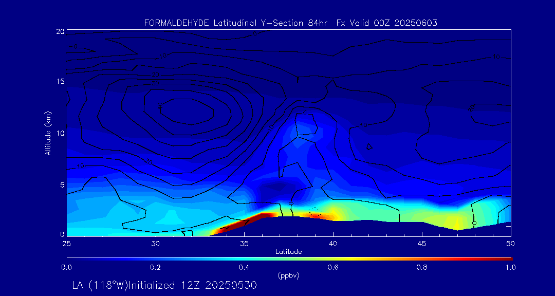The width and height of the screenshot is (555, 296).
Task: Click colorbar value 0.2
Action: (x=156, y=267)
